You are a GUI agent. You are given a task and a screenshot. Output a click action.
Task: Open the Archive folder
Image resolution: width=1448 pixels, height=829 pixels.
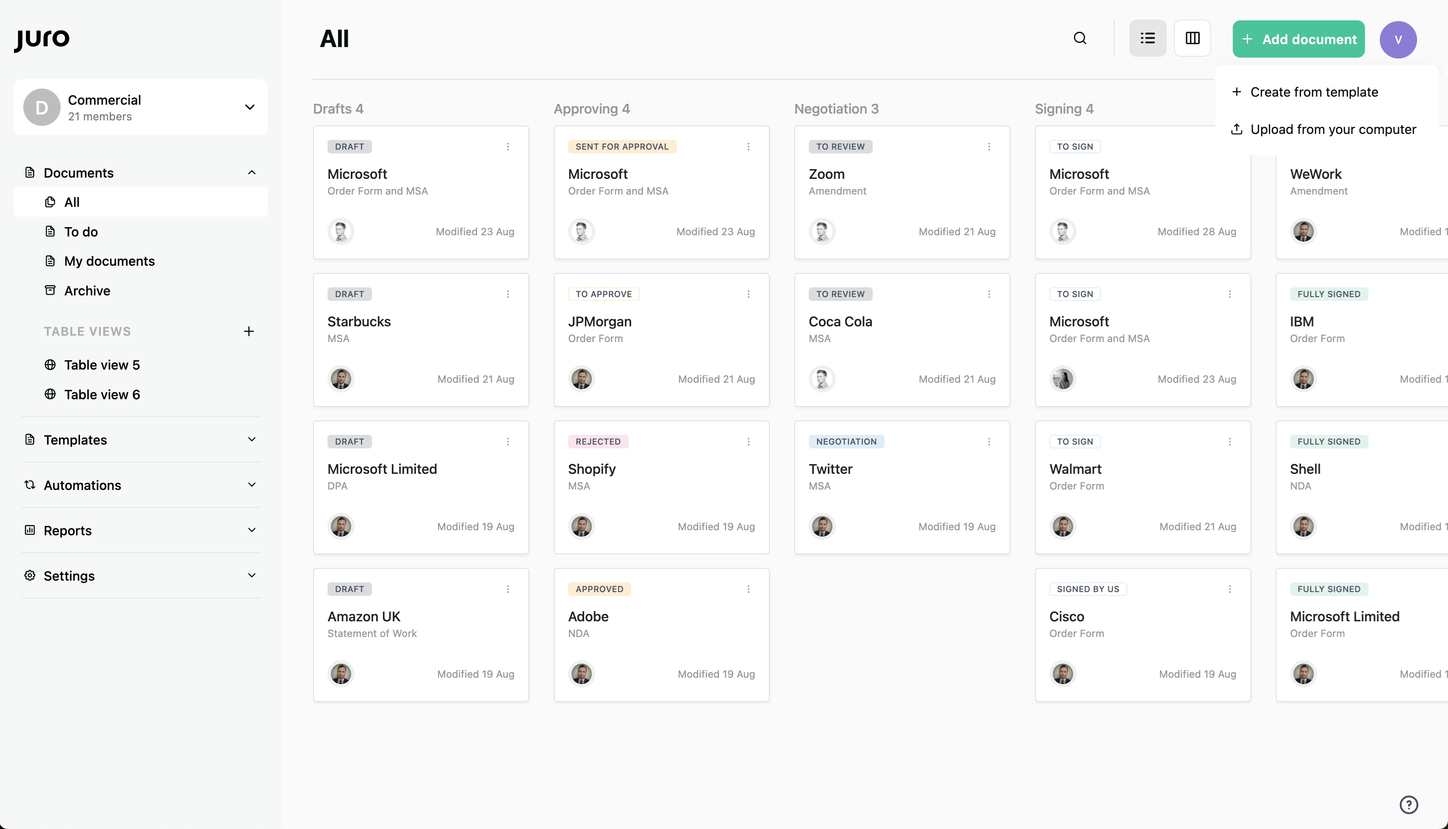(87, 291)
